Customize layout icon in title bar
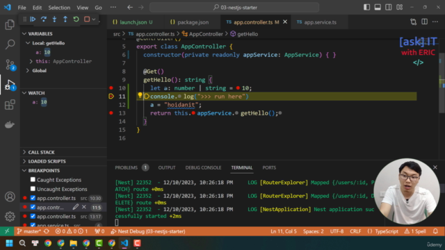The width and height of the screenshot is (445, 250). tap(399, 8)
